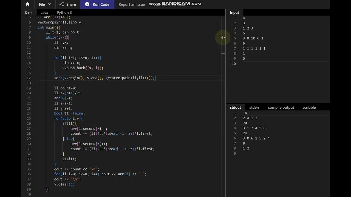Click the 'int main(){' code line
This screenshot has height=197, width=351.
49,27
